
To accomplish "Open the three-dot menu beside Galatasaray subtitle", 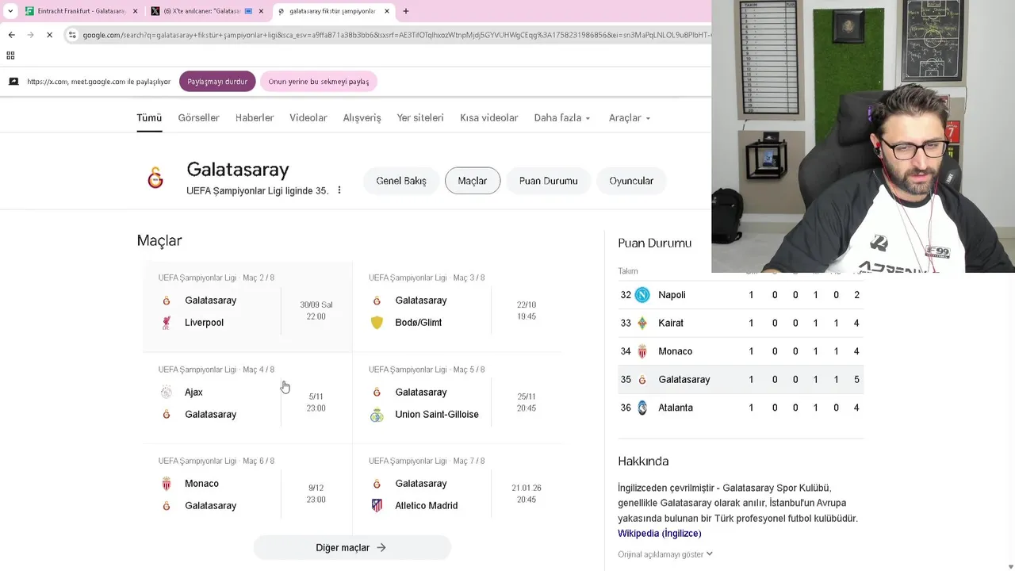I will click(x=339, y=190).
